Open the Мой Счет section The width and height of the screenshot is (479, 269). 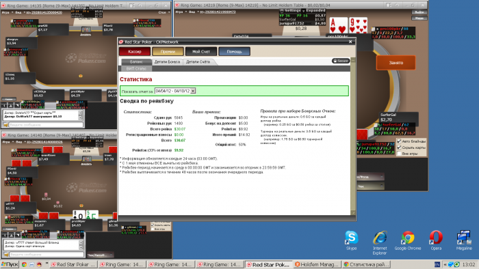201,51
